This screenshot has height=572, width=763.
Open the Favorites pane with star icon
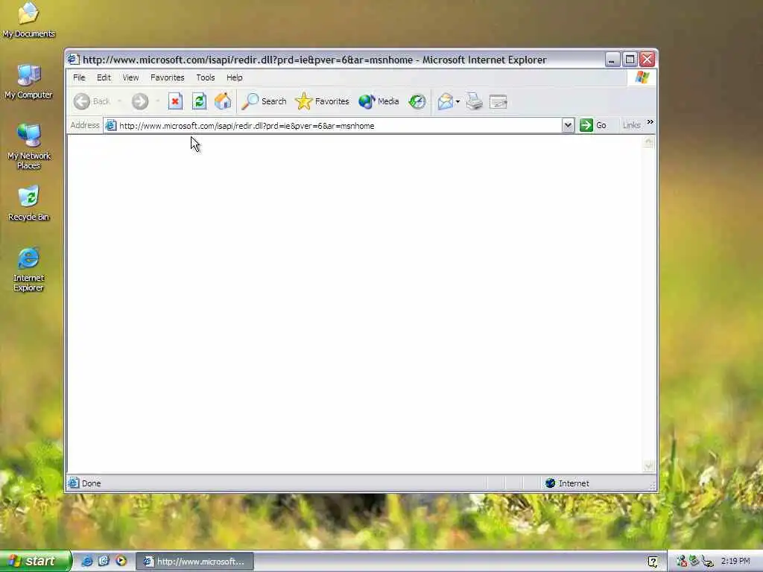322,101
